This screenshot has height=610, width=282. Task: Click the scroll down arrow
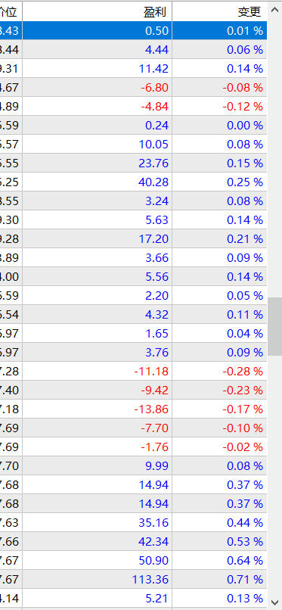pos(274,602)
